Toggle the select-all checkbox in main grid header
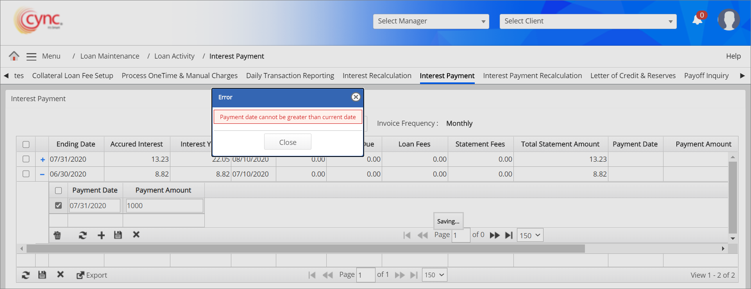The width and height of the screenshot is (751, 289). (x=26, y=144)
